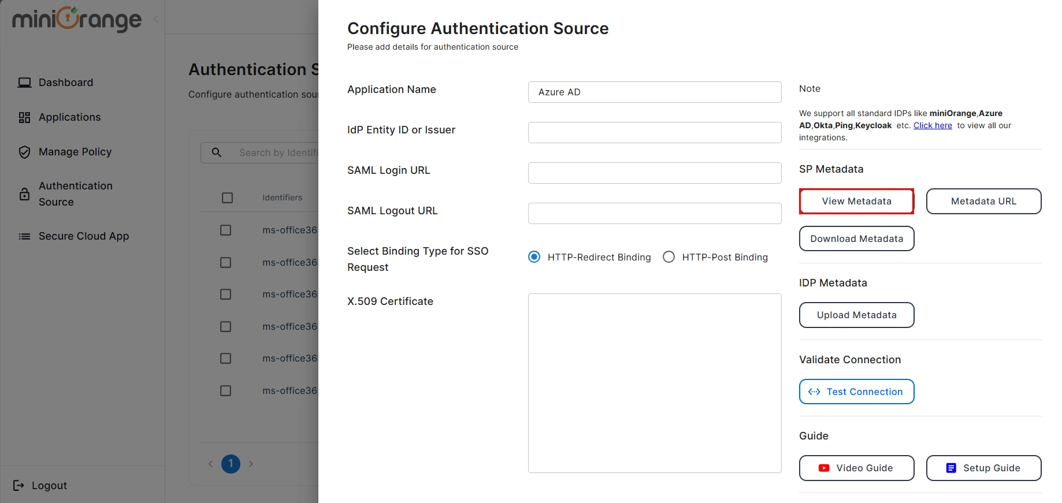Screen dimensions: 1062x503
Task: Click the search magnifier icon
Action: click(x=216, y=152)
